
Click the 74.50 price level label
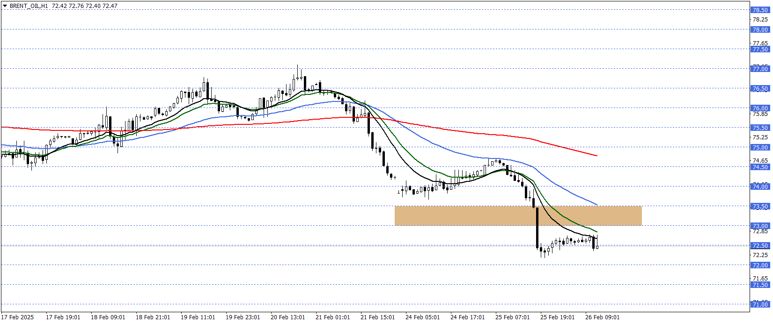coord(760,167)
